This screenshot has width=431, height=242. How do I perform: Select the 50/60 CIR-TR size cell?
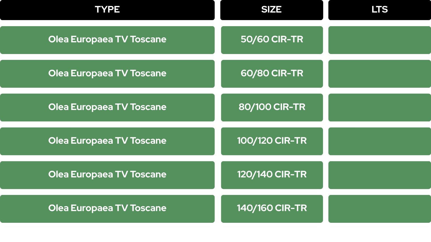pos(272,40)
